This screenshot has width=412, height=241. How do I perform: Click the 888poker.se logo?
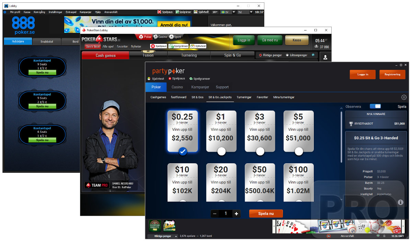click(x=23, y=25)
